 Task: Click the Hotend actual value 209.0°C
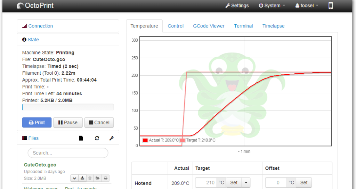pos(180,183)
